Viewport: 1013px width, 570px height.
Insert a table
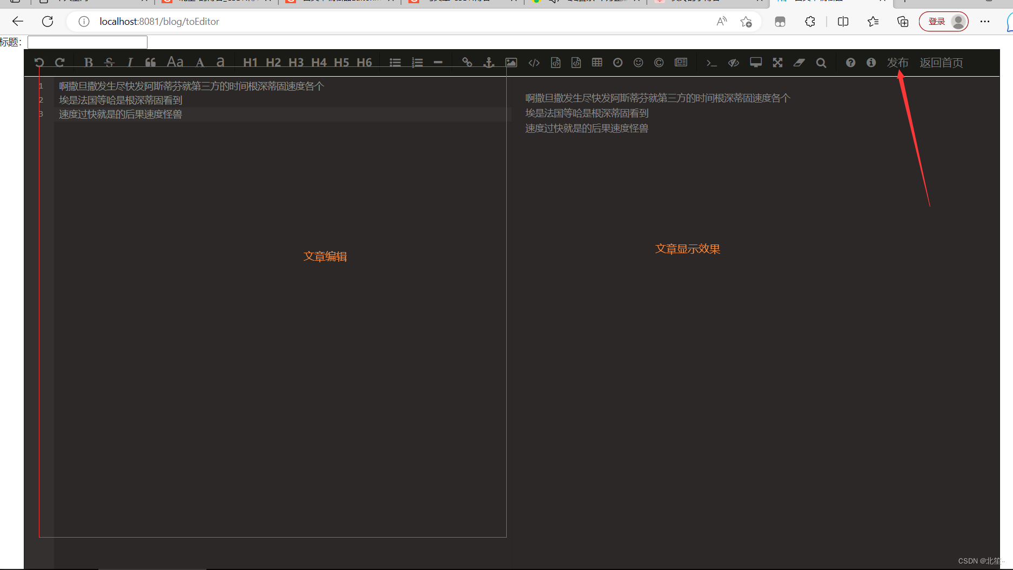tap(596, 62)
